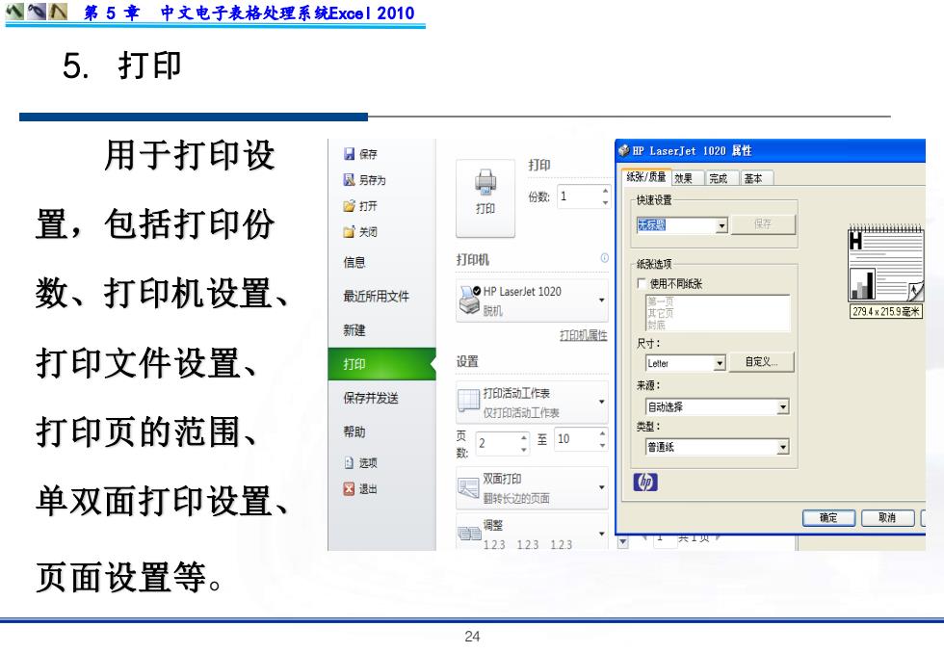Select 新建 menu item
The image size is (944, 653).
coord(354,329)
